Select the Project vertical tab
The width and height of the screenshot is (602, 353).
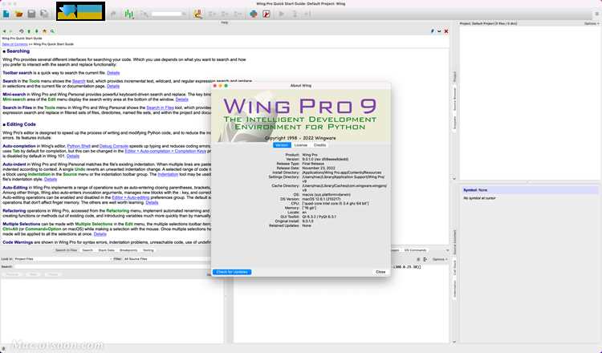[x=454, y=76]
